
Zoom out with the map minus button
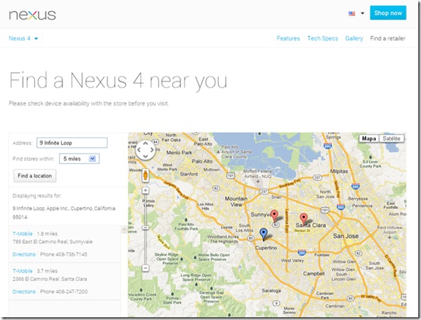click(145, 268)
